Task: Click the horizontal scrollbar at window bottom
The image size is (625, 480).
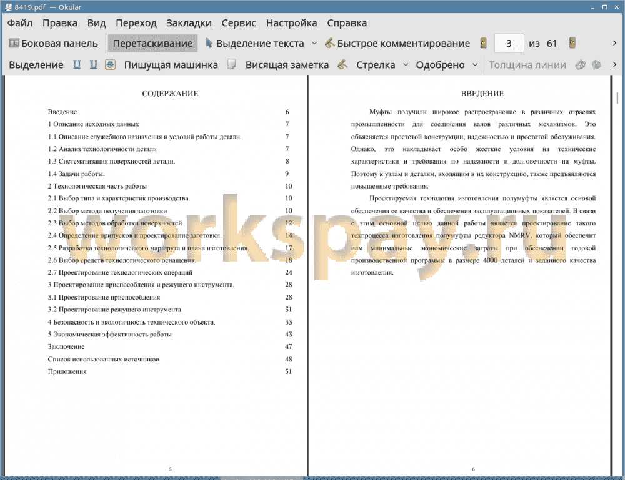Action: click(262, 478)
